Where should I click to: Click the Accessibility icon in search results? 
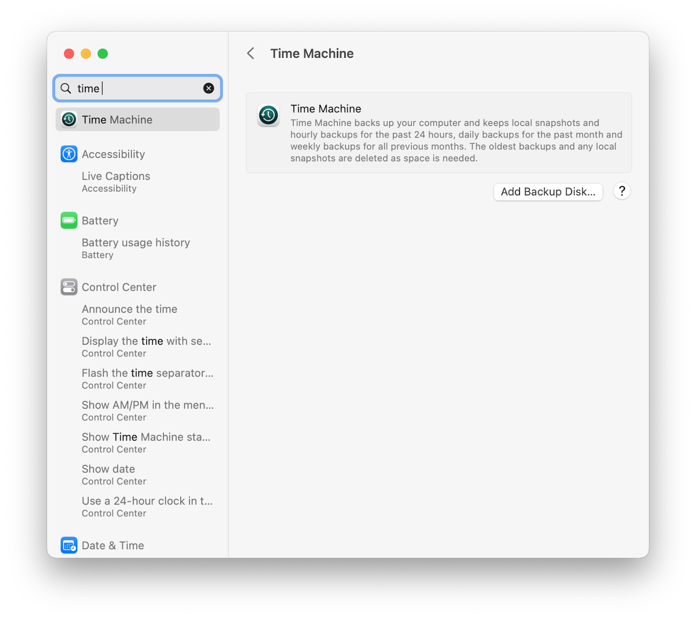pyautogui.click(x=69, y=154)
